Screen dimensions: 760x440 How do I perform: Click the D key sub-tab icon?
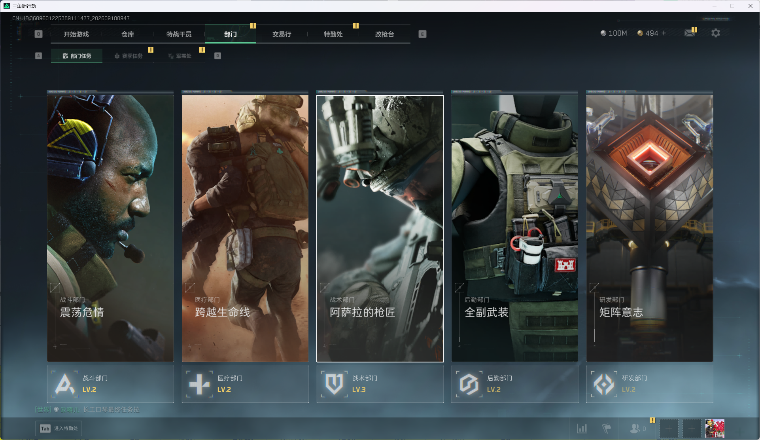217,56
